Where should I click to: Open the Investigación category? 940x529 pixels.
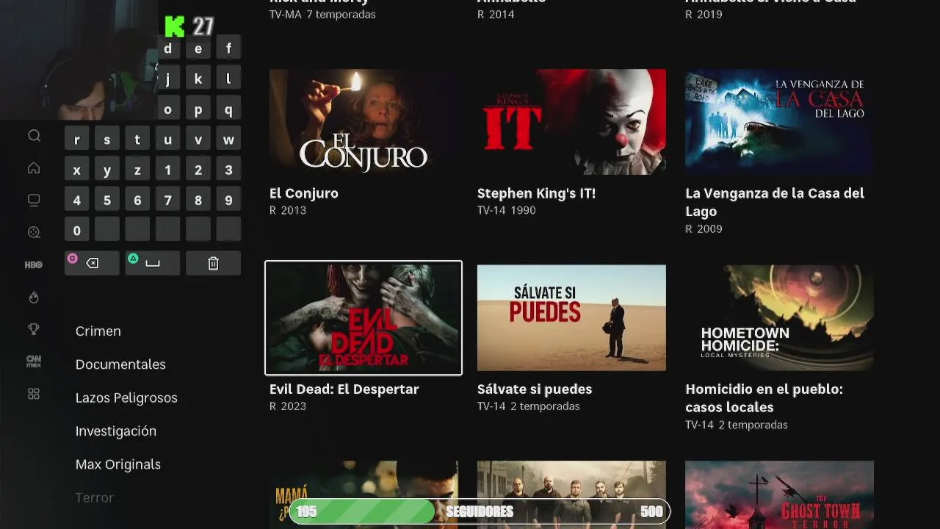[x=116, y=431]
